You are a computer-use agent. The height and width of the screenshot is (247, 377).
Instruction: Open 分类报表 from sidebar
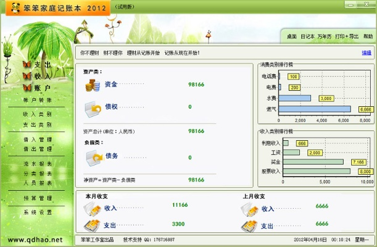tap(38, 174)
